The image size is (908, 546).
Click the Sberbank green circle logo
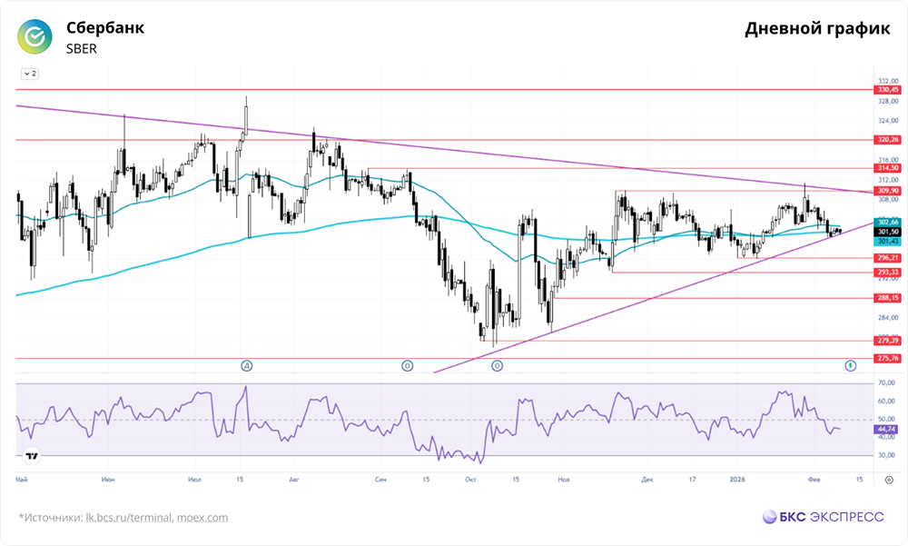click(35, 37)
